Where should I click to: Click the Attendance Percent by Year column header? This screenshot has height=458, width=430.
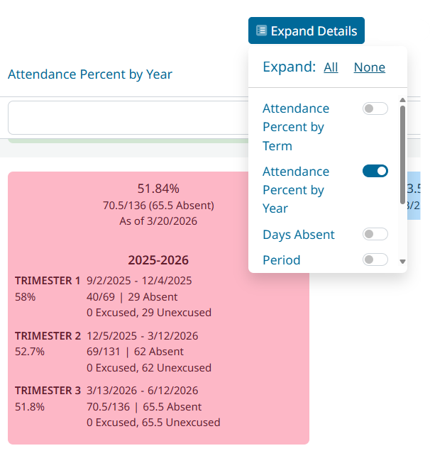click(90, 74)
